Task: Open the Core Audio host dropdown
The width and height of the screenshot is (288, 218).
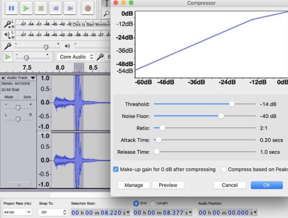Action: point(76,57)
